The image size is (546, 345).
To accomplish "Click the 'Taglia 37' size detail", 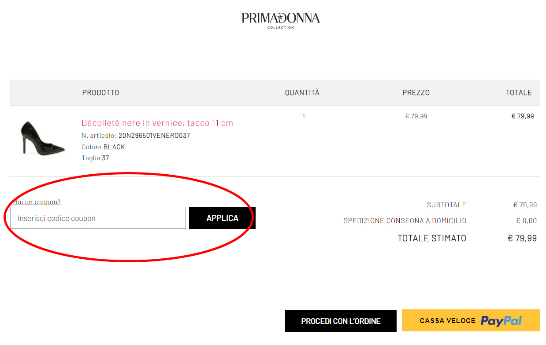I will point(95,158).
